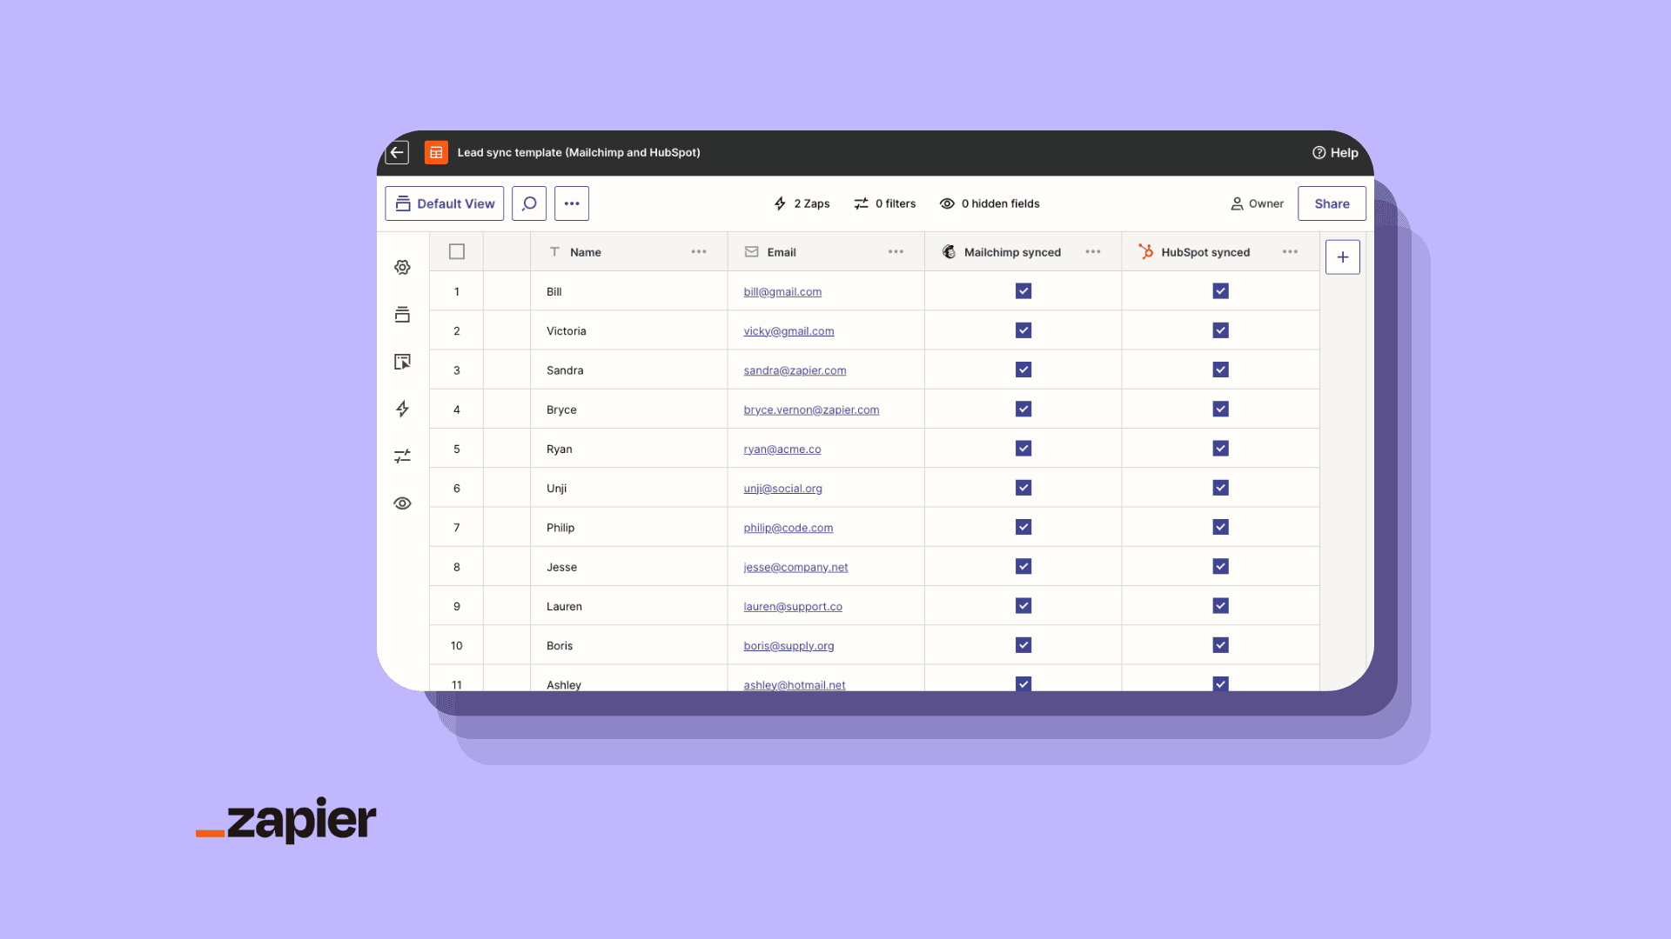Uncheck HubSpot synced for Ryan
1671x939 pixels.
click(x=1220, y=449)
